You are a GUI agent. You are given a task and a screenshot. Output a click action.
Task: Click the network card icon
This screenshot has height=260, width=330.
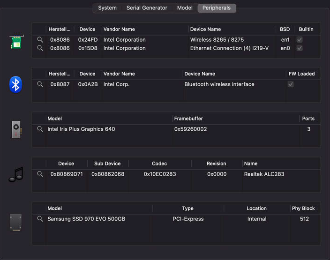click(16, 42)
